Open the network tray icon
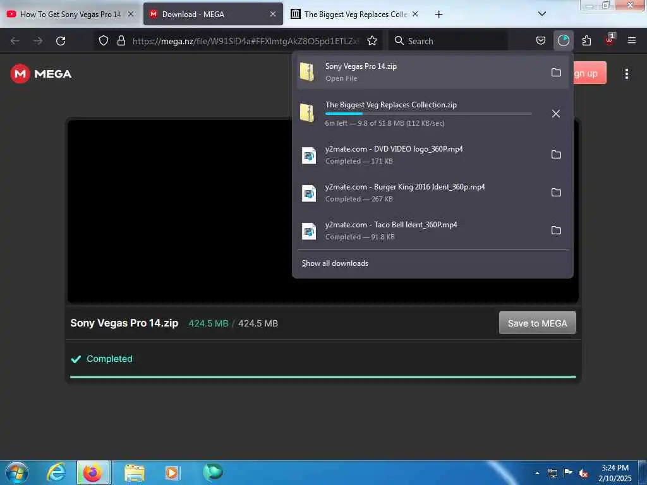The width and height of the screenshot is (647, 485). pyautogui.click(x=552, y=474)
